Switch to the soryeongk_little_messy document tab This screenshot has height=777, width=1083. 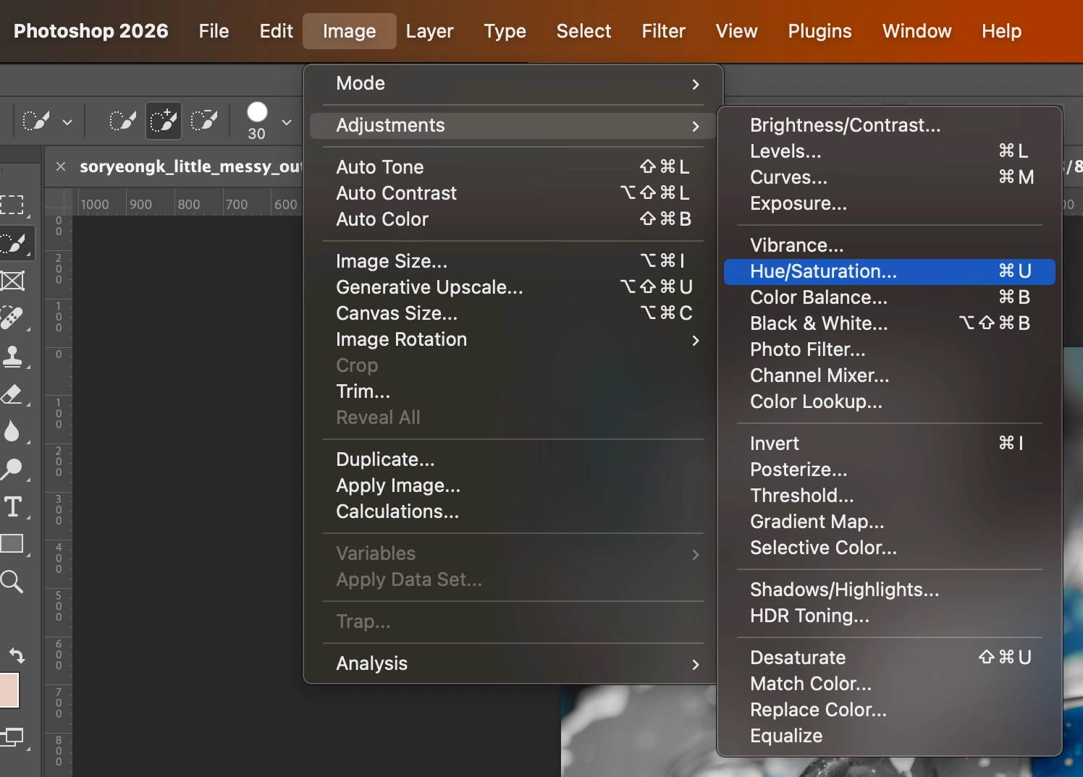point(190,166)
